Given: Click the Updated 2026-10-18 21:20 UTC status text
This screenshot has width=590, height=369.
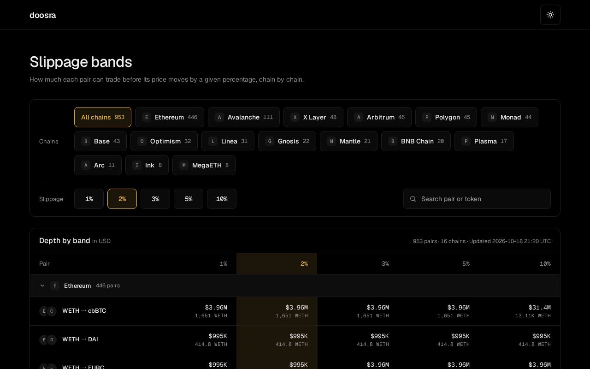Looking at the screenshot, I should coord(510,241).
